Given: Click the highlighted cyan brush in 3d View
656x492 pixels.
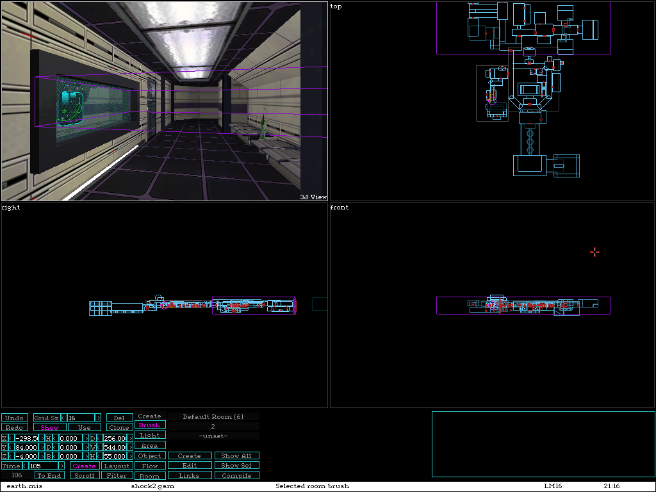Looking at the screenshot, I should tap(70, 109).
